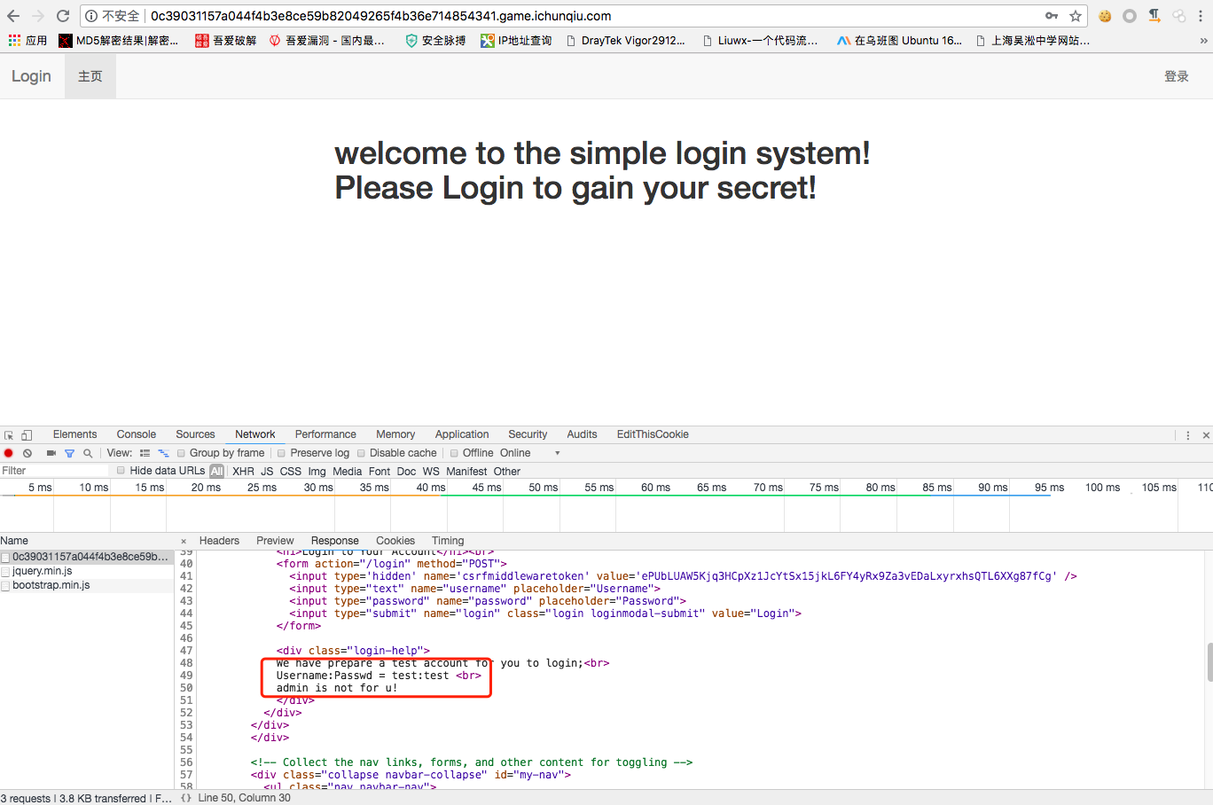Screen dimensions: 1213x805
Task: Open network search with magnifier icon
Action: tap(88, 453)
